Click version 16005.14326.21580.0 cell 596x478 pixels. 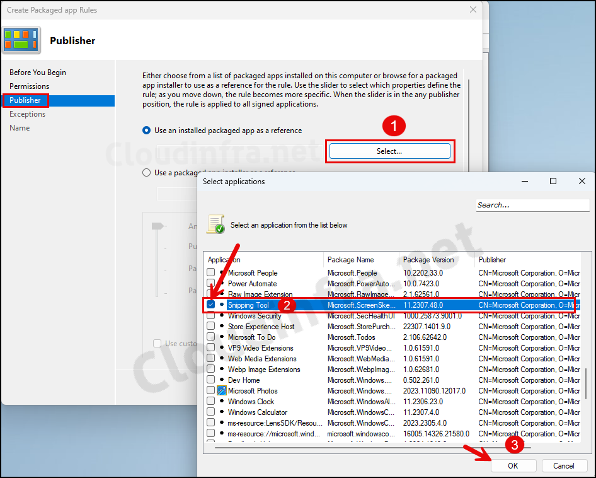pyautogui.click(x=436, y=433)
